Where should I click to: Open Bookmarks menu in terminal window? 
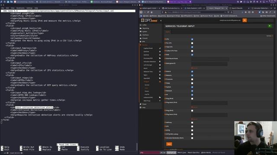point(20,8)
